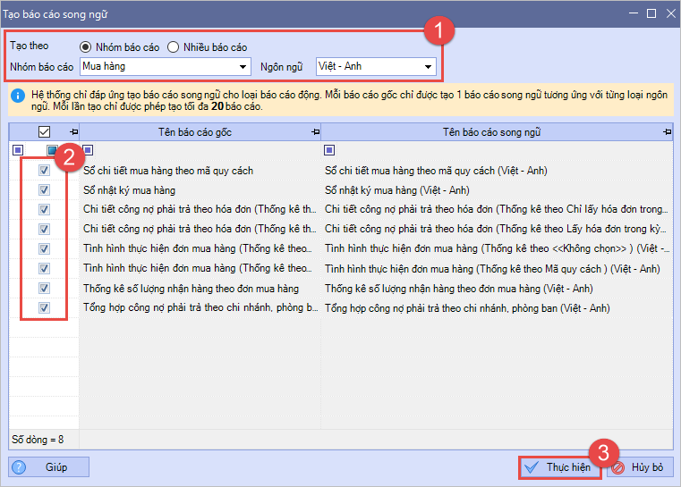The width and height of the screenshot is (681, 487).
Task: Select the Nhiều báo cáo radio option
Action: click(x=174, y=46)
